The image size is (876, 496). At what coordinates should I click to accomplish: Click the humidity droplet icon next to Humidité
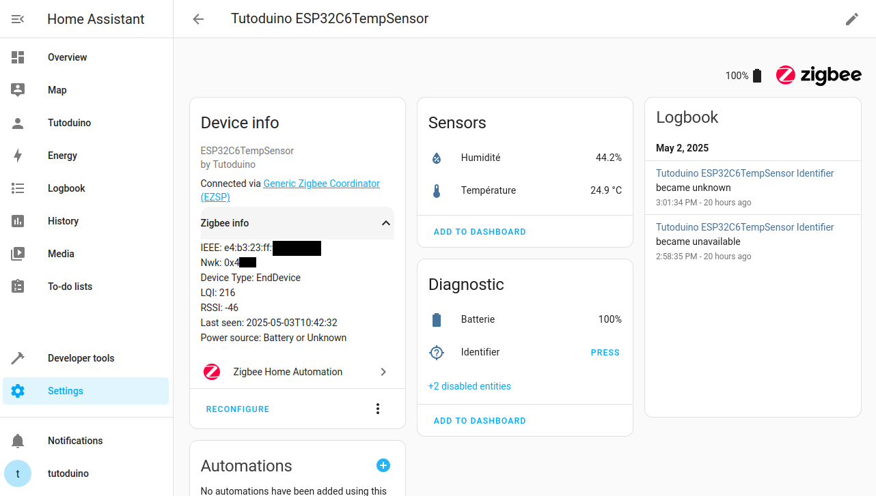(436, 158)
